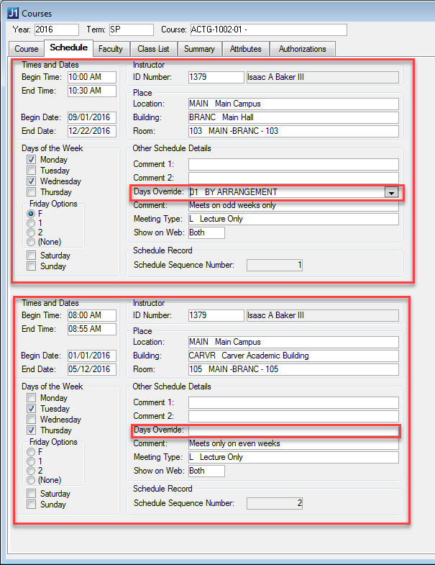Switch to the Course tab
The height and width of the screenshot is (565, 435).
click(27, 49)
